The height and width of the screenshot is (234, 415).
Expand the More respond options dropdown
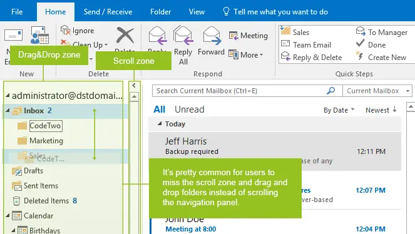point(246,54)
